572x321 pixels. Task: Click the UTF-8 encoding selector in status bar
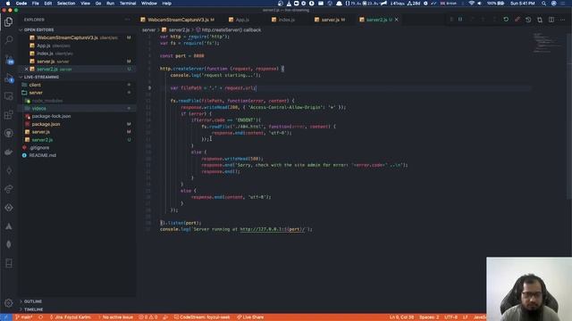450,317
